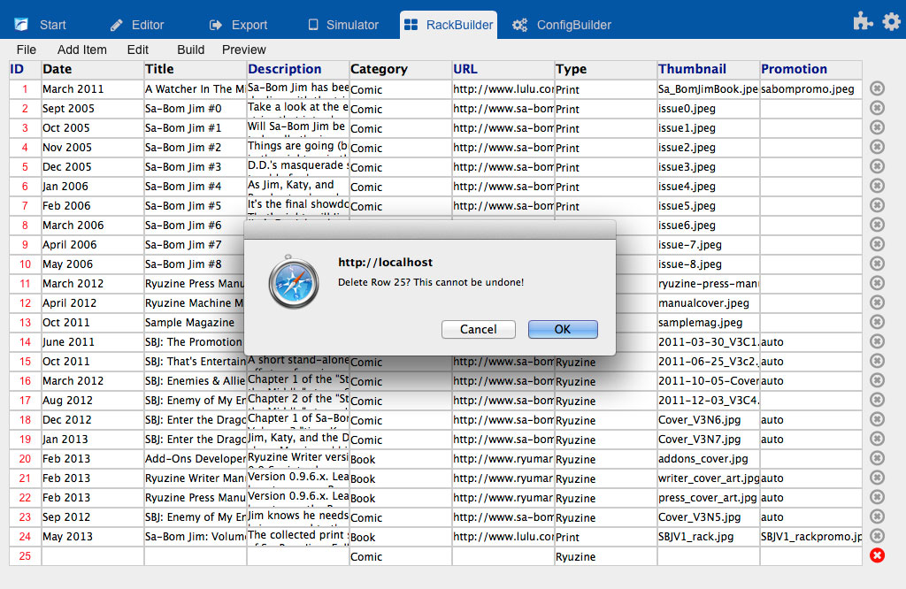The width and height of the screenshot is (906, 589).
Task: Switch to the ConfigBuilder tab
Action: pos(561,25)
